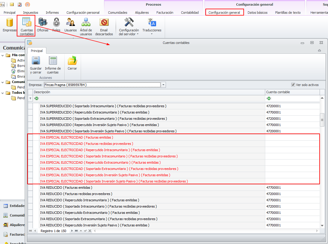
Task: Collapse the Cuentas contables ribbon chevron
Action: coord(319,50)
